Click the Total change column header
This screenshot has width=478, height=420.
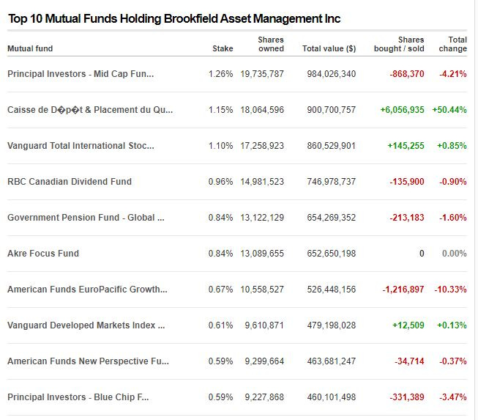[x=452, y=44]
